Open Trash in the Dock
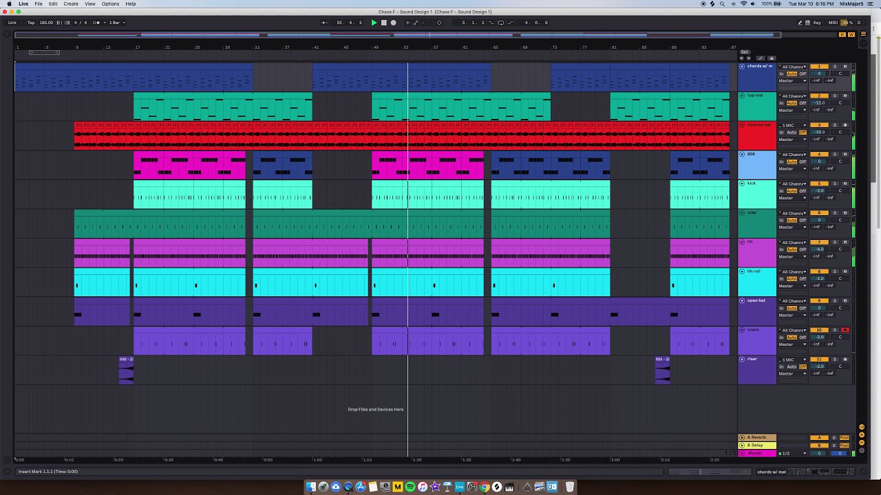 pyautogui.click(x=569, y=487)
